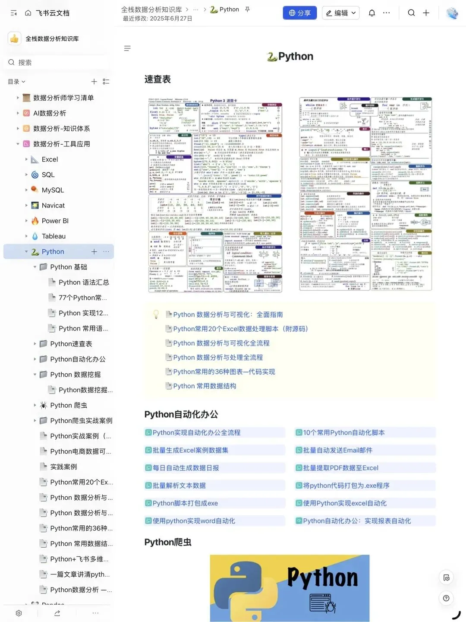Image resolution: width=466 pixels, height=622 pixels.
Task: Open Python 语法汇总 page
Action: (84, 282)
